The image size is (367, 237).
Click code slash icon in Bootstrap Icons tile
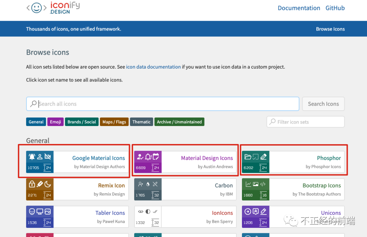pyautogui.click(x=263, y=184)
